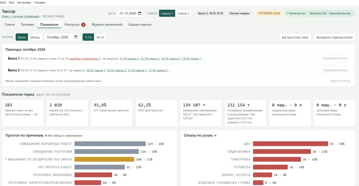Open the Вид menu
359x186 pixels.
click(12, 2)
